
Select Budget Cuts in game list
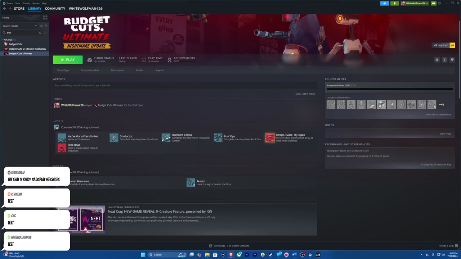coord(15,44)
